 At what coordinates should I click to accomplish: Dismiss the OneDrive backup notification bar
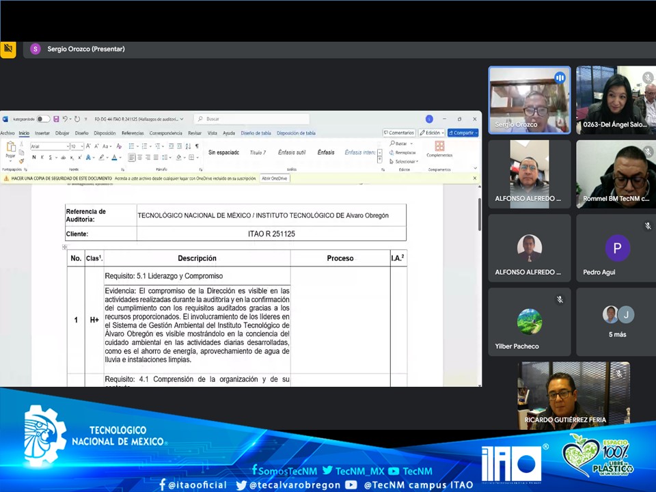(474, 178)
